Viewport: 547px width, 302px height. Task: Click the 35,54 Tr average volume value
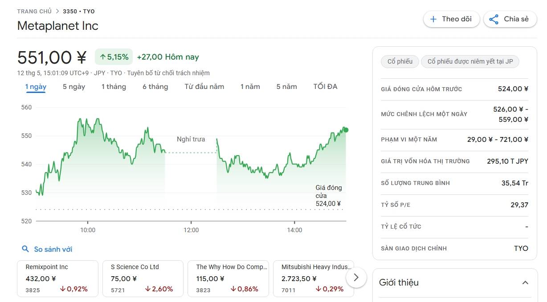[515, 183]
